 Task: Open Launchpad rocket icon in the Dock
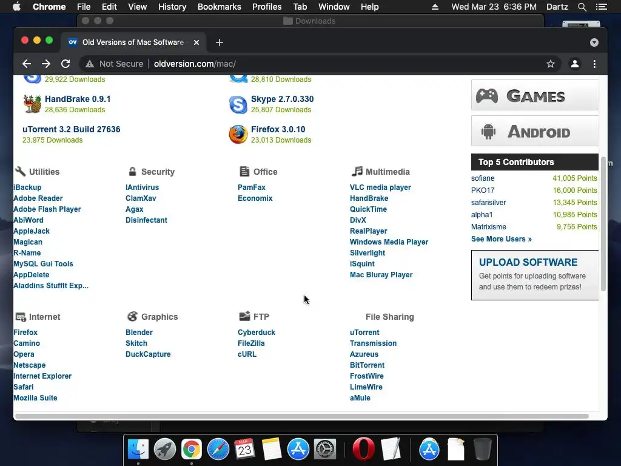point(165,449)
